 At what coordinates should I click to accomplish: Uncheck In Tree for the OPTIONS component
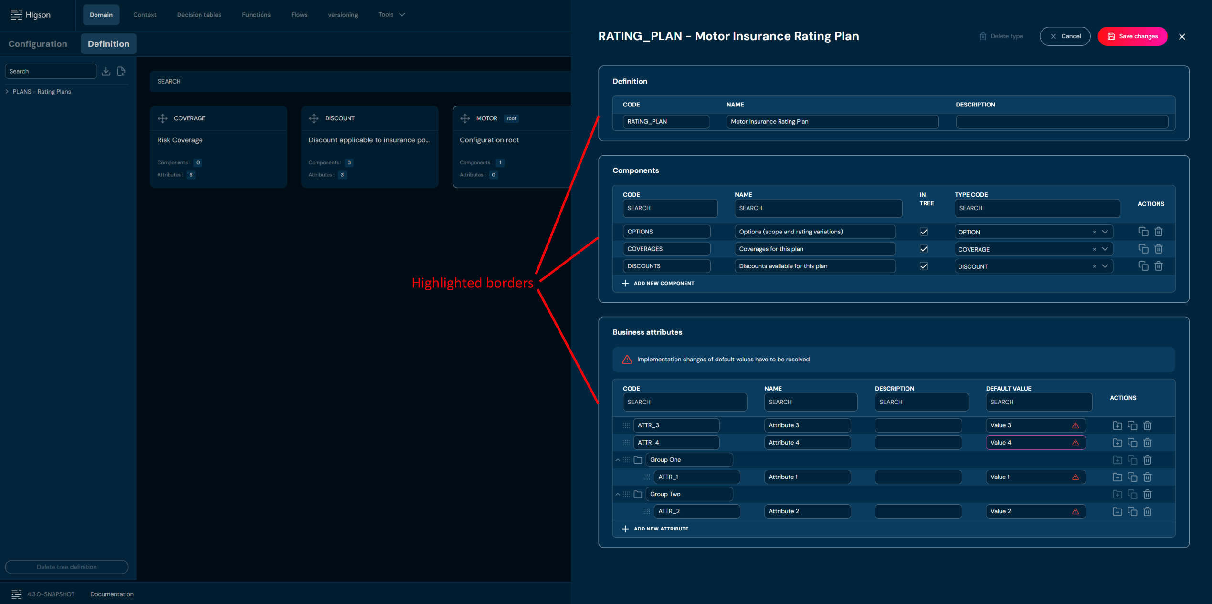[x=924, y=232]
